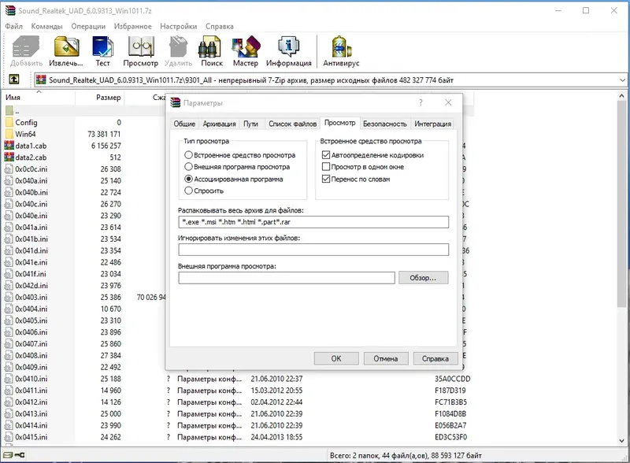Open the Операции menu
Image resolution: width=630 pixels, height=463 pixels.
88,26
